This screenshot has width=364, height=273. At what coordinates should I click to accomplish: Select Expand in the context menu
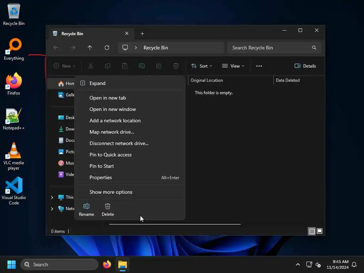[129, 83]
